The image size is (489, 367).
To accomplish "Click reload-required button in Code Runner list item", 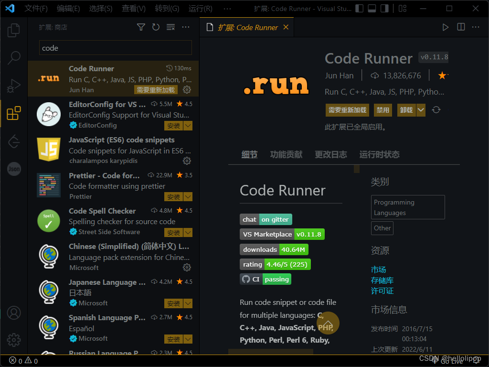I will click(x=156, y=90).
